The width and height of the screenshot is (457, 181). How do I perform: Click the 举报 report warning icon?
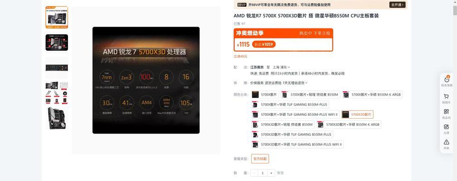tap(446, 144)
